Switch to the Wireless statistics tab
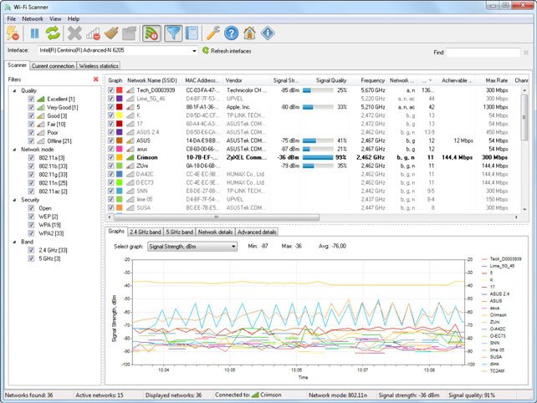The width and height of the screenshot is (537, 403). tap(99, 66)
